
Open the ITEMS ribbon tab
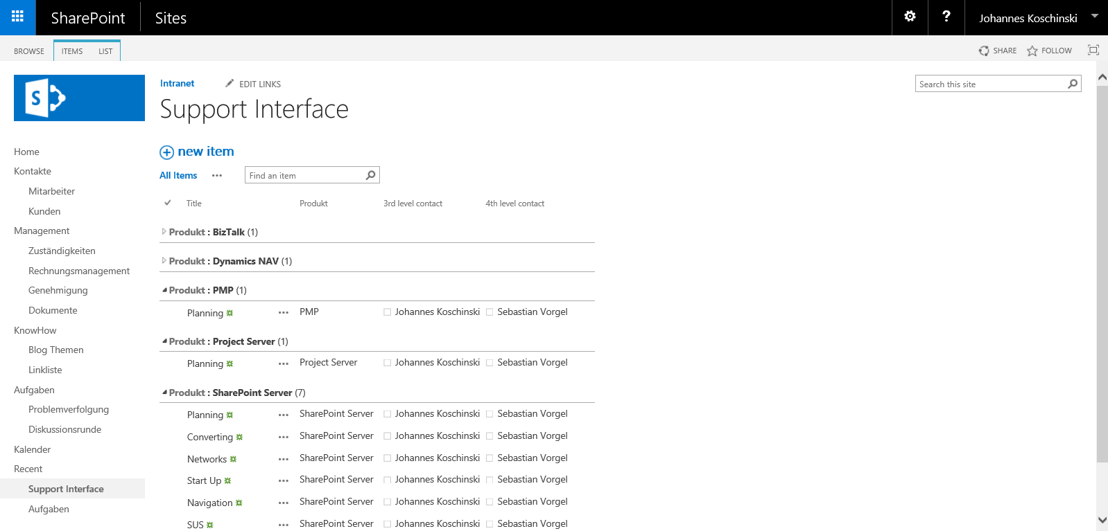72,51
